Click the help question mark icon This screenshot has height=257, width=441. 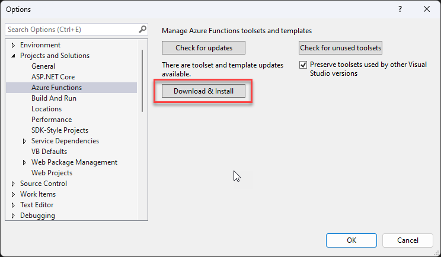pyautogui.click(x=400, y=9)
